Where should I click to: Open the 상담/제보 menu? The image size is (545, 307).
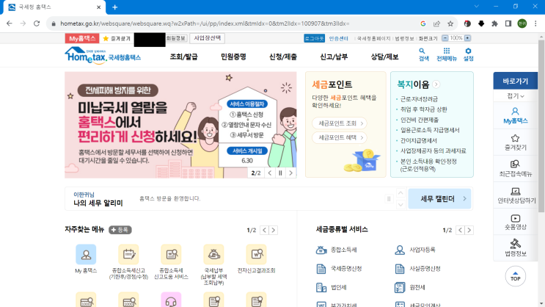pyautogui.click(x=384, y=57)
